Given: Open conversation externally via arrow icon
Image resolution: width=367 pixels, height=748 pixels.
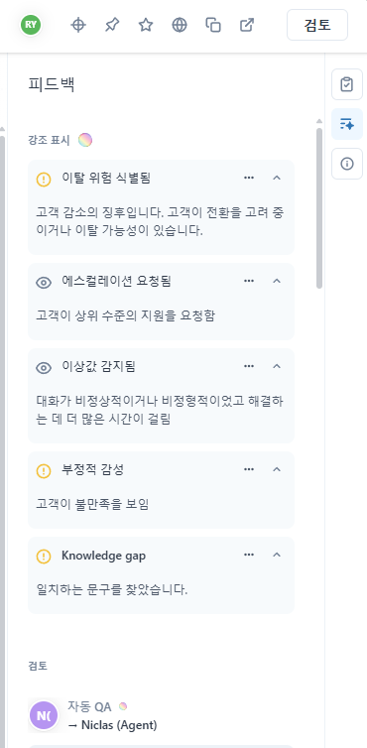Looking at the screenshot, I should point(247,25).
